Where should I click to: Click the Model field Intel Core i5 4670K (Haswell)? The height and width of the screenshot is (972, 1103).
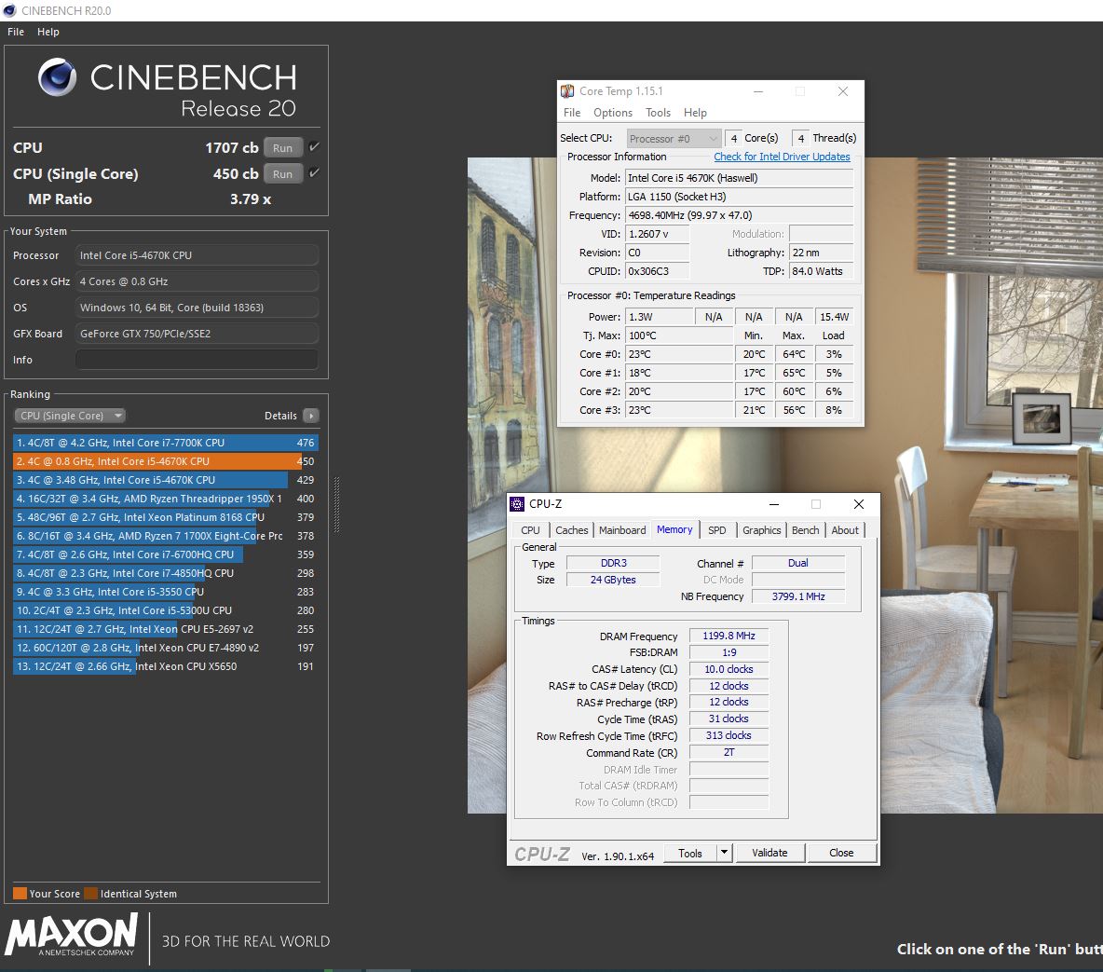(x=739, y=178)
